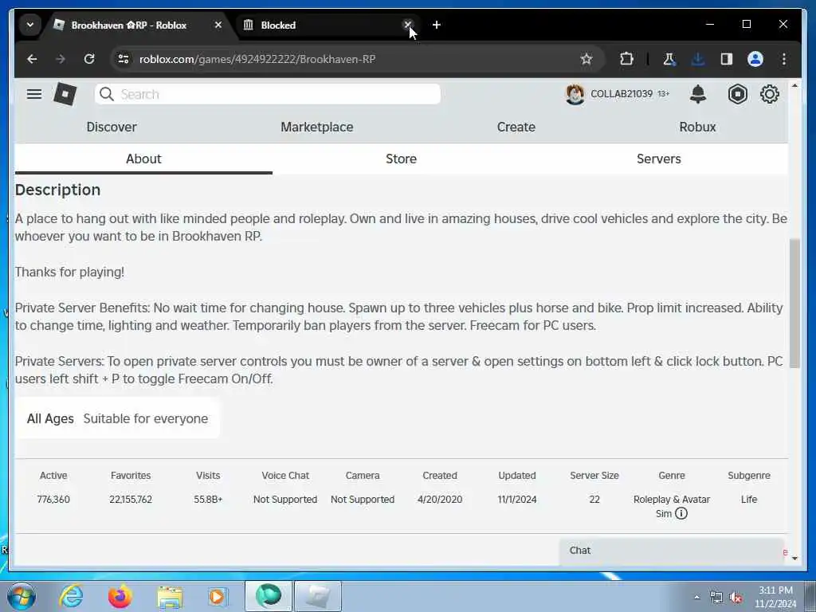Open Roblox hamburger navigation menu
This screenshot has width=816, height=612.
click(x=34, y=94)
